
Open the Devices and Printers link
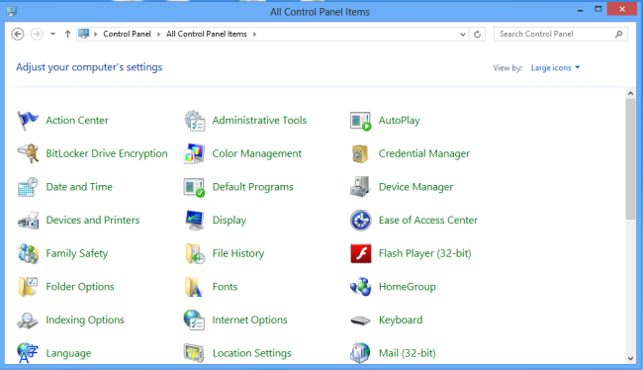(93, 221)
